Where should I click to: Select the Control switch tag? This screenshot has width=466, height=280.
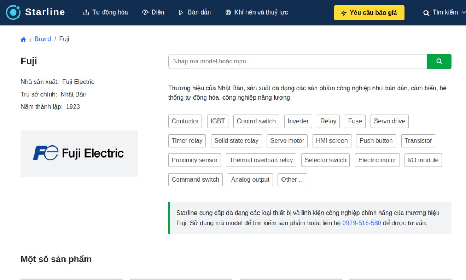[x=256, y=121]
